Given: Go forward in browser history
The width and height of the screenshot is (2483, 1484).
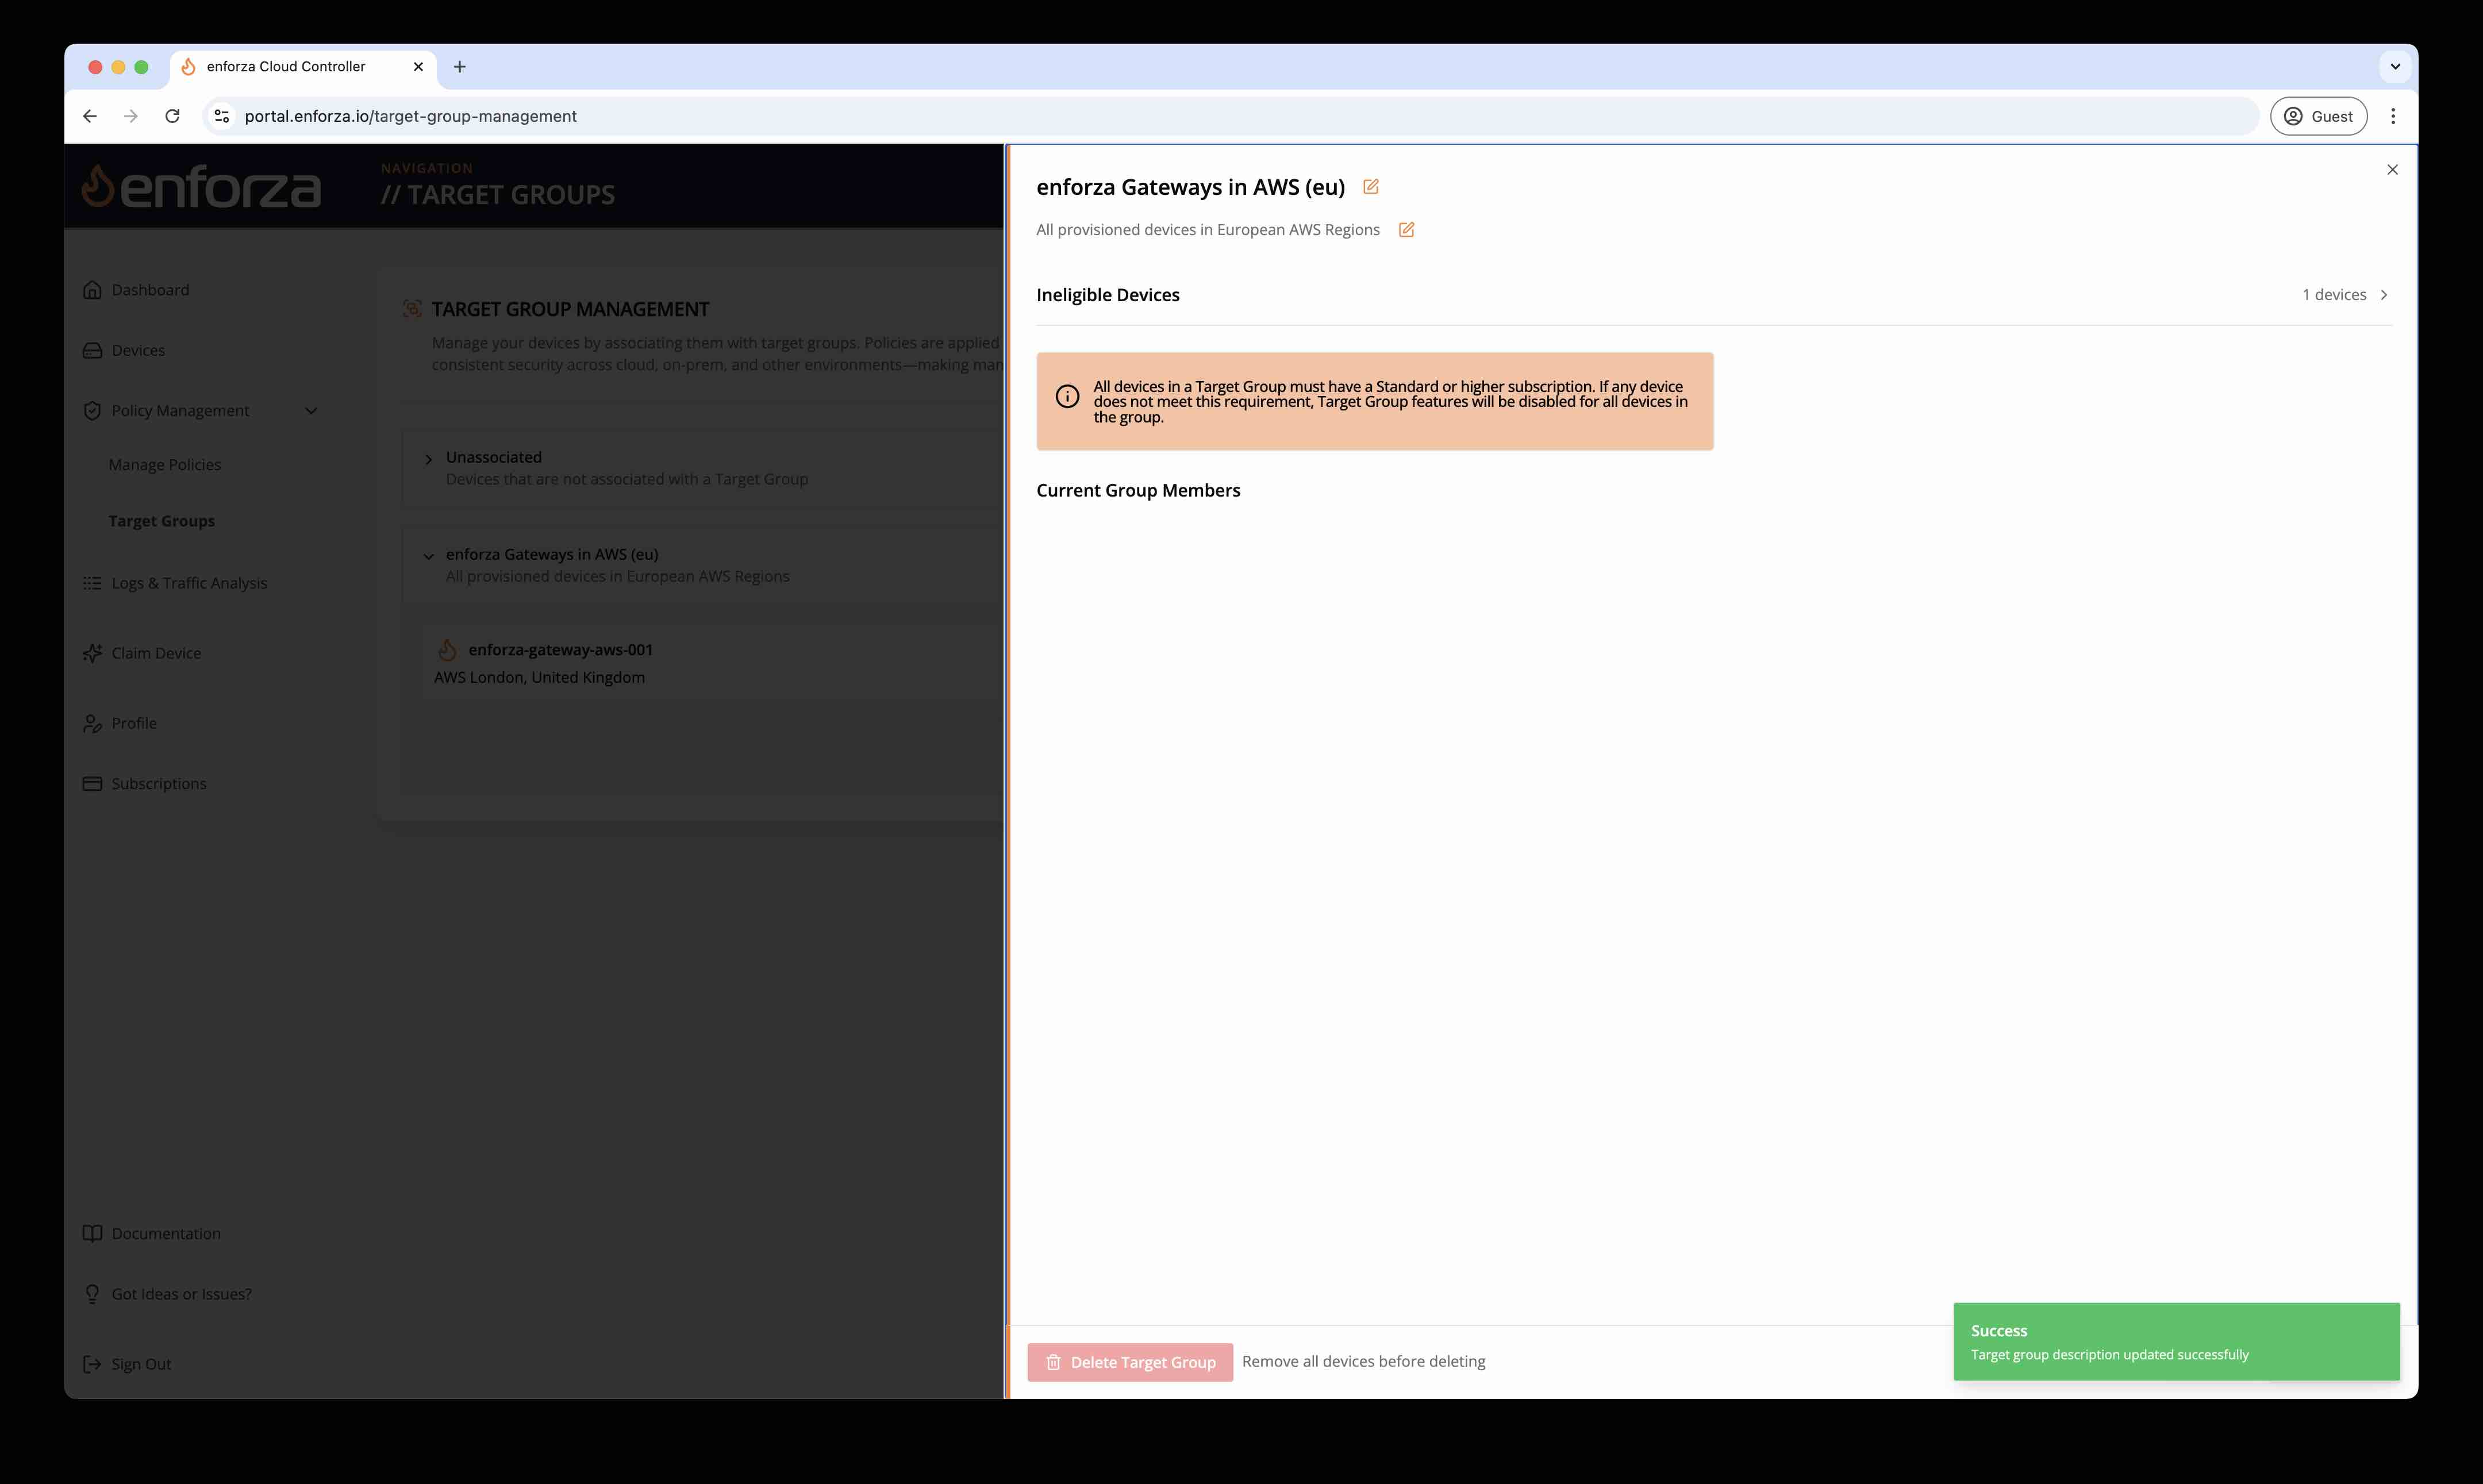Looking at the screenshot, I should click(131, 116).
